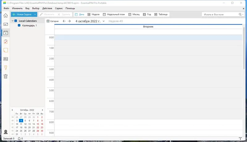Select the 8:00 time slot
This screenshot has width=247, height=142.
pos(148,122)
